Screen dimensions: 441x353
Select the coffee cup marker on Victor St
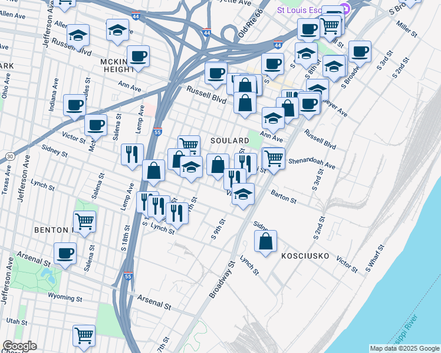(x=96, y=125)
